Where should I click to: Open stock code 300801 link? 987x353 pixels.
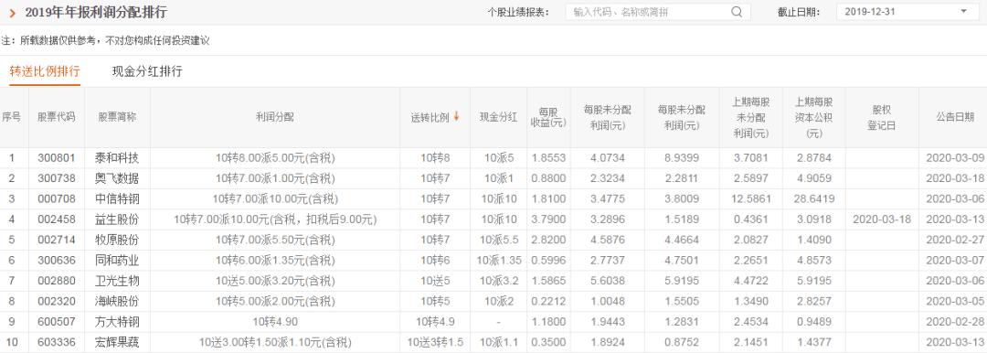[x=57, y=158]
